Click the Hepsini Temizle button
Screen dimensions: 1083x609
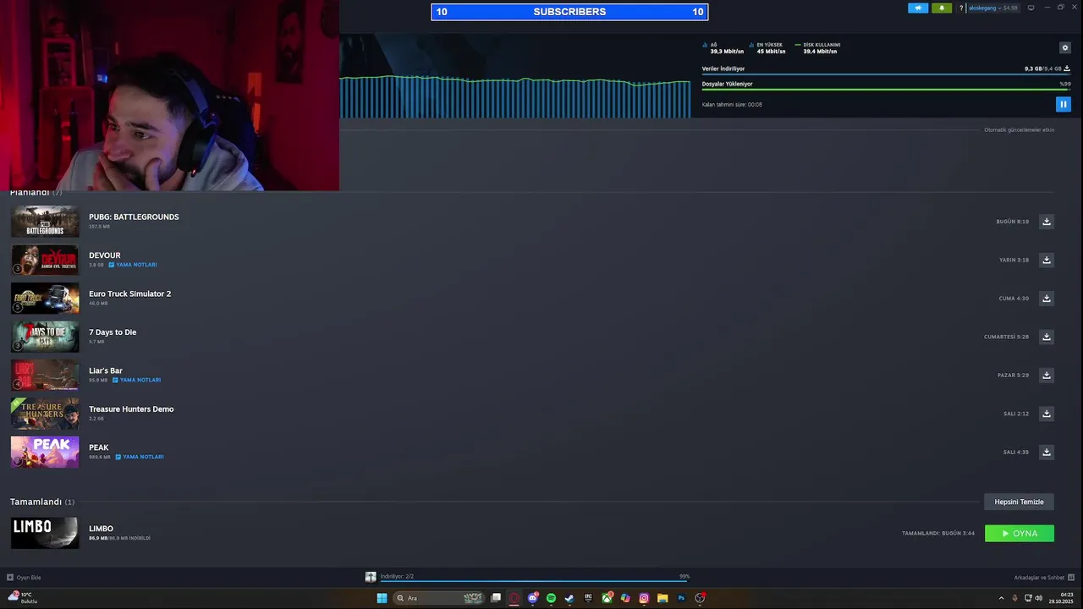pyautogui.click(x=1019, y=502)
